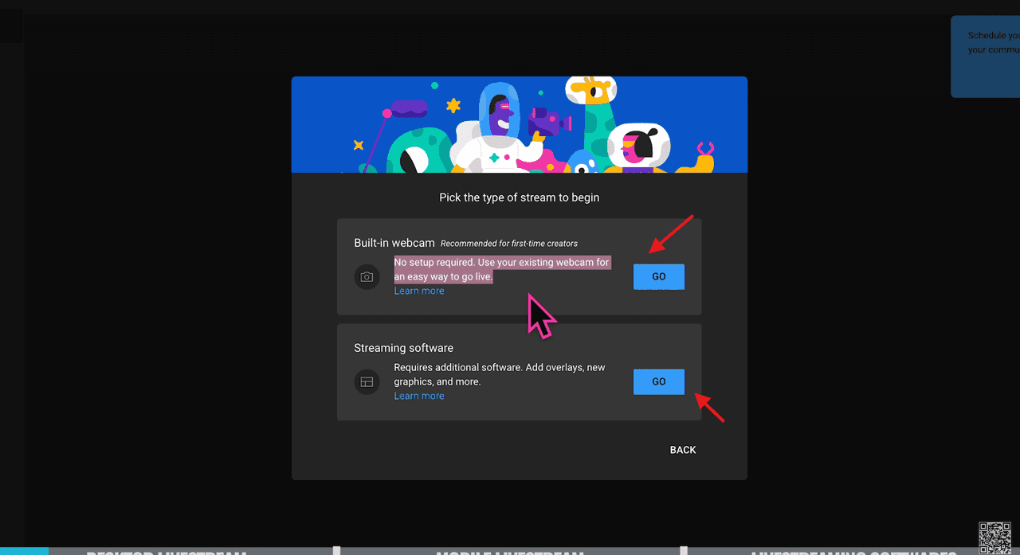Click the BACK button in the dialog
1020x555 pixels.
(683, 450)
